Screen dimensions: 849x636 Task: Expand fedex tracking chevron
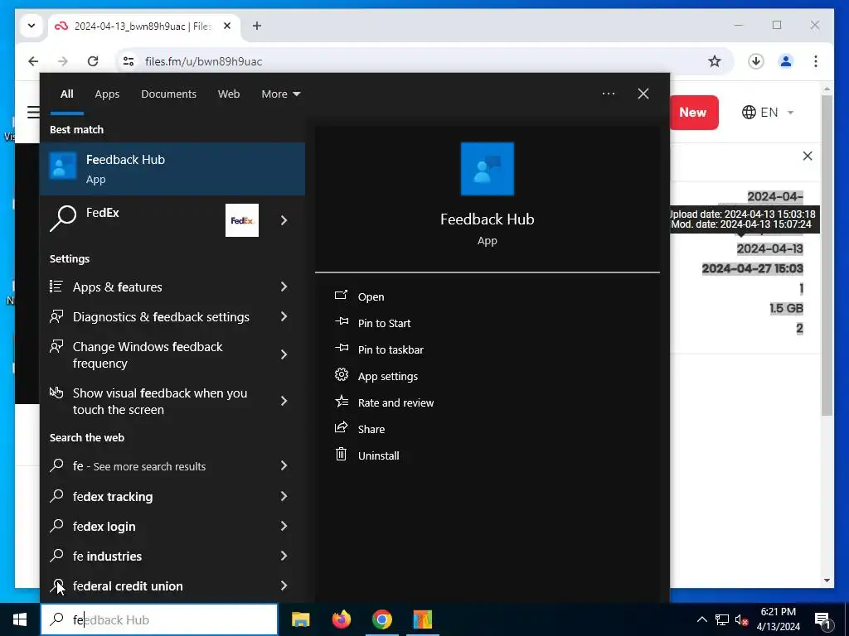(x=284, y=496)
